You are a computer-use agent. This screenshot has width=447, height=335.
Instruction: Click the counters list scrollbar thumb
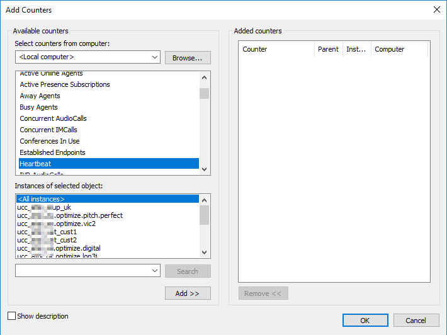click(x=204, y=94)
